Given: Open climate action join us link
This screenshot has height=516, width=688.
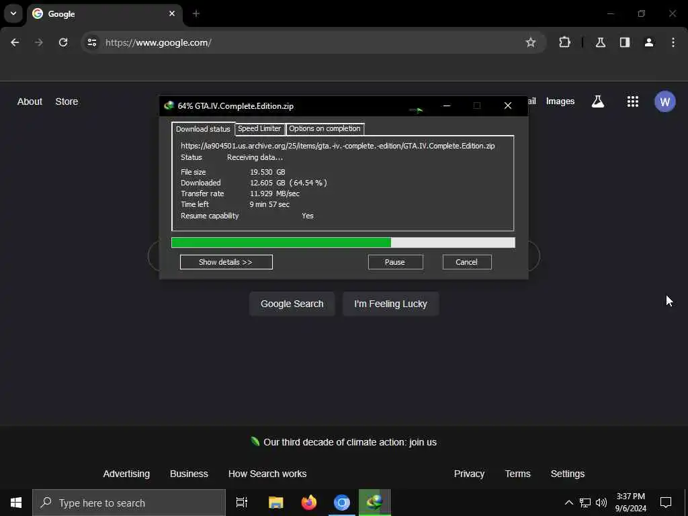Looking at the screenshot, I should (x=349, y=442).
